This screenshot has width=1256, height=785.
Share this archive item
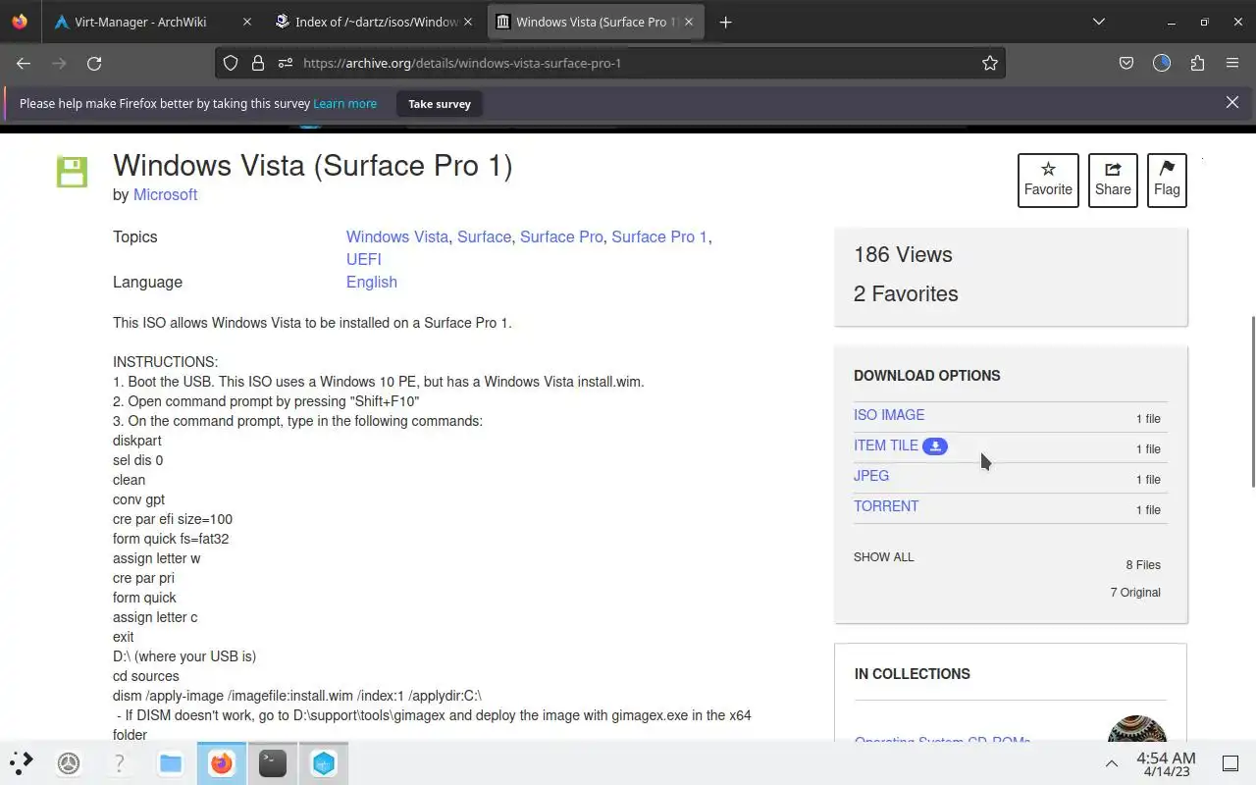coord(1113,181)
